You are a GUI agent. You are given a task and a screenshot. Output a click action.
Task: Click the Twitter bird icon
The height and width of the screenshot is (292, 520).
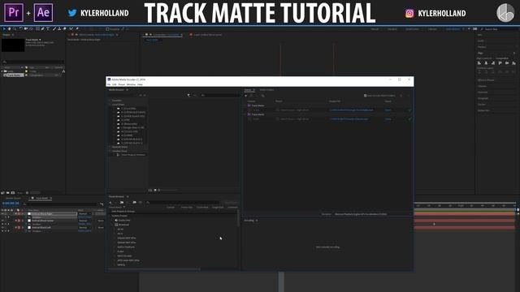72,13
